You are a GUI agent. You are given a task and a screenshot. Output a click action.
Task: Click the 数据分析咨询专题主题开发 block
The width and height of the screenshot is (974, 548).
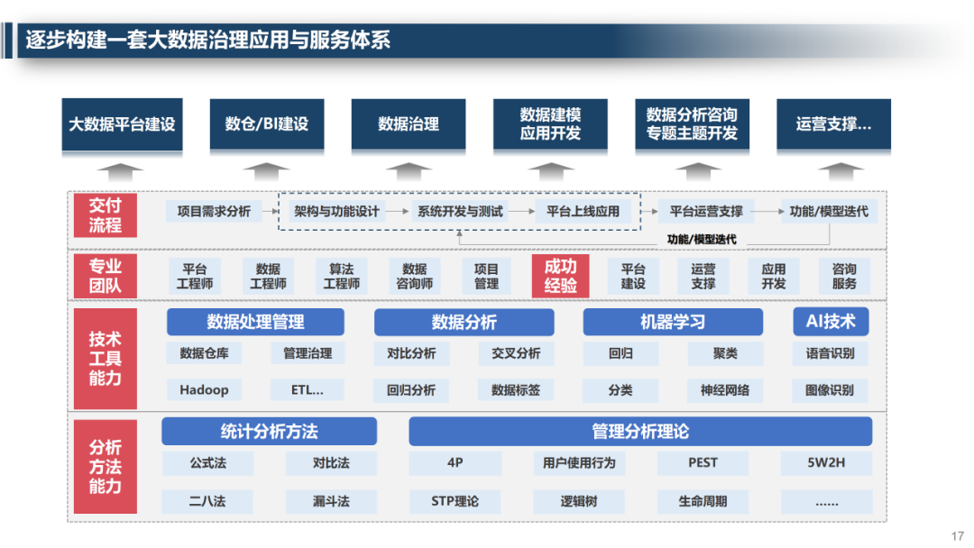(693, 125)
